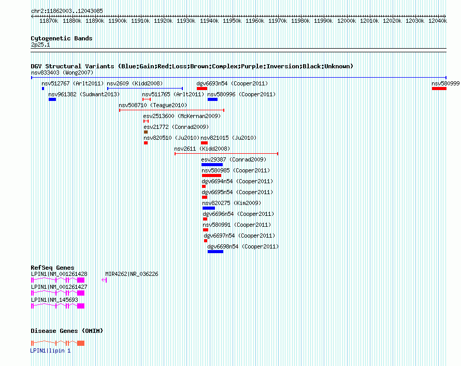Click dgv6697n54 (Cooper2011) label
The image size is (461, 366).
click(239, 236)
